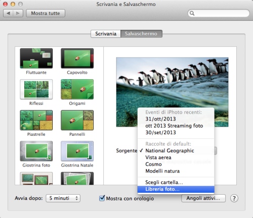Go back with the left arrow
Viewport: 253px width, 218px height.
(x=8, y=13)
